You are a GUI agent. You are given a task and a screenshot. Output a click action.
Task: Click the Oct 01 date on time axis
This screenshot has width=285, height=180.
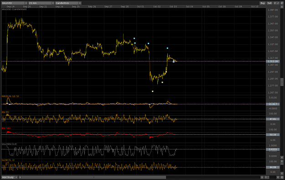pos(140,6)
